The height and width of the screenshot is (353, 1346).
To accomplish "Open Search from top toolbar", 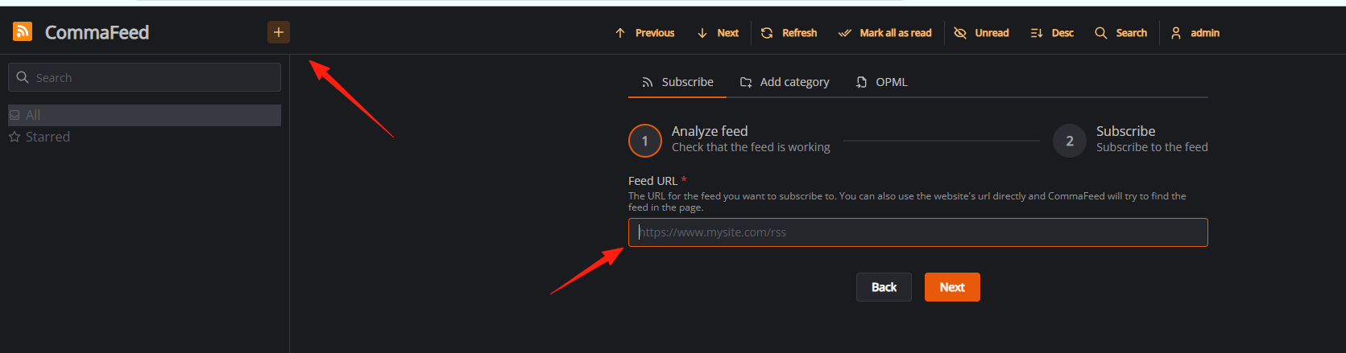I will (x=1120, y=33).
